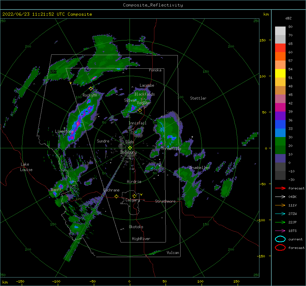Click the Blackfalds city label
The width and height of the screenshot is (306, 286).
point(144,94)
